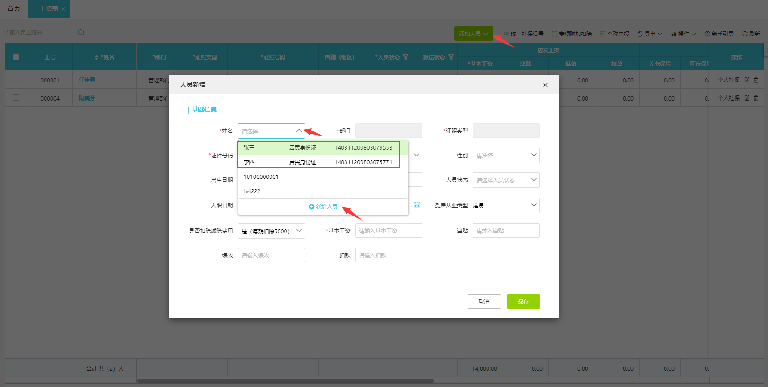This screenshot has width=768, height=387.
Task: Switch to the 首页 tab
Action: [x=14, y=9]
